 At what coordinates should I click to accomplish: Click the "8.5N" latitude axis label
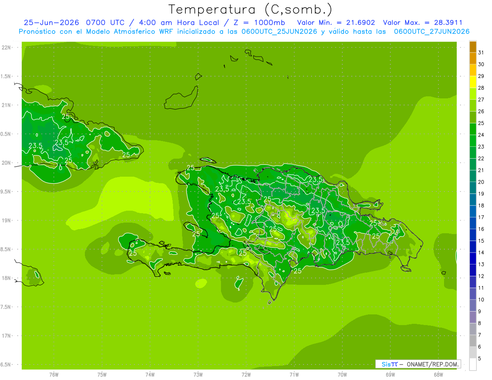(6, 249)
